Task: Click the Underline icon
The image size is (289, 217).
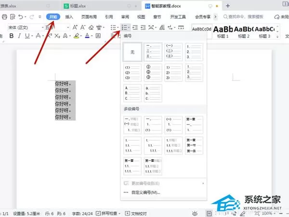Action: [x=27, y=36]
